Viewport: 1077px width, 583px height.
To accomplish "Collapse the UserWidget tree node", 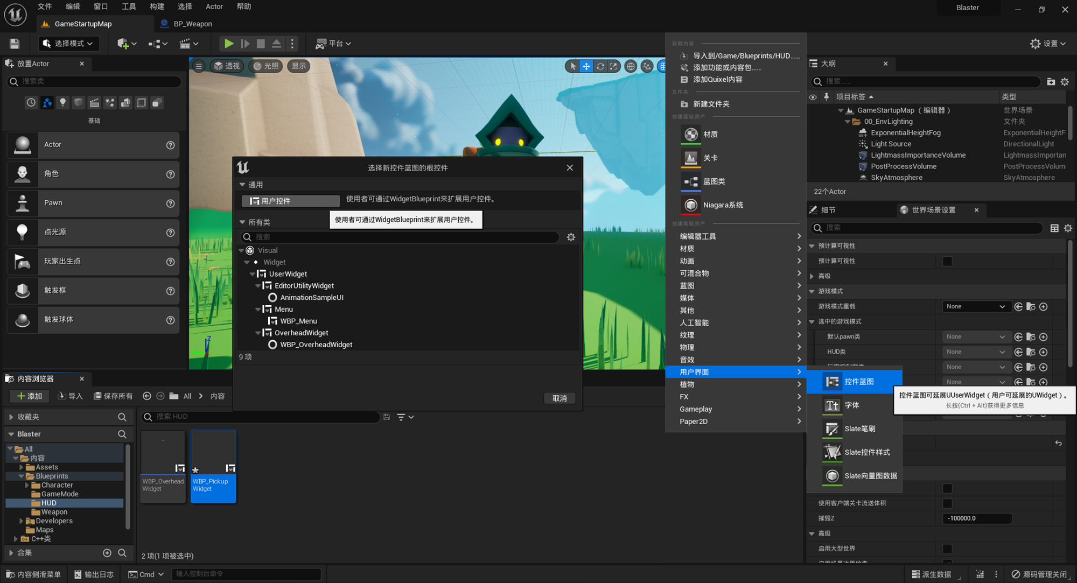I will pyautogui.click(x=253, y=274).
